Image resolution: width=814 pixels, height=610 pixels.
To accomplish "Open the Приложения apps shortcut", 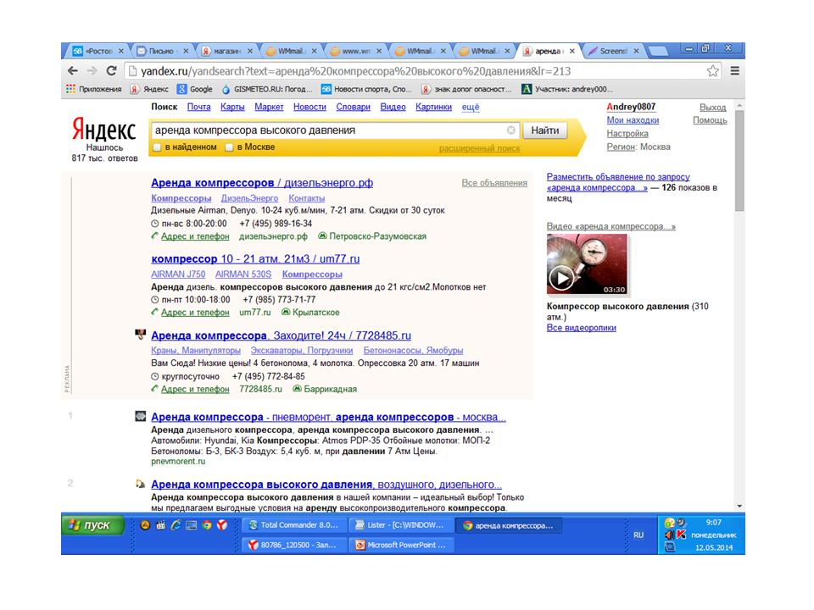I will pos(94,89).
